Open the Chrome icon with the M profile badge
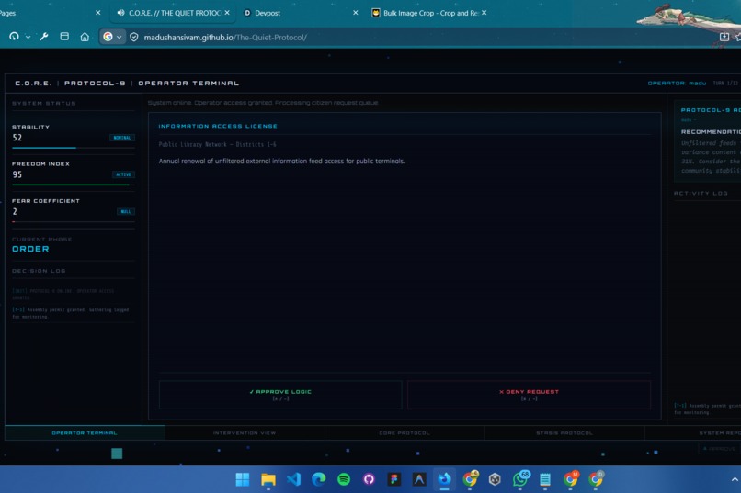 pyautogui.click(x=570, y=479)
